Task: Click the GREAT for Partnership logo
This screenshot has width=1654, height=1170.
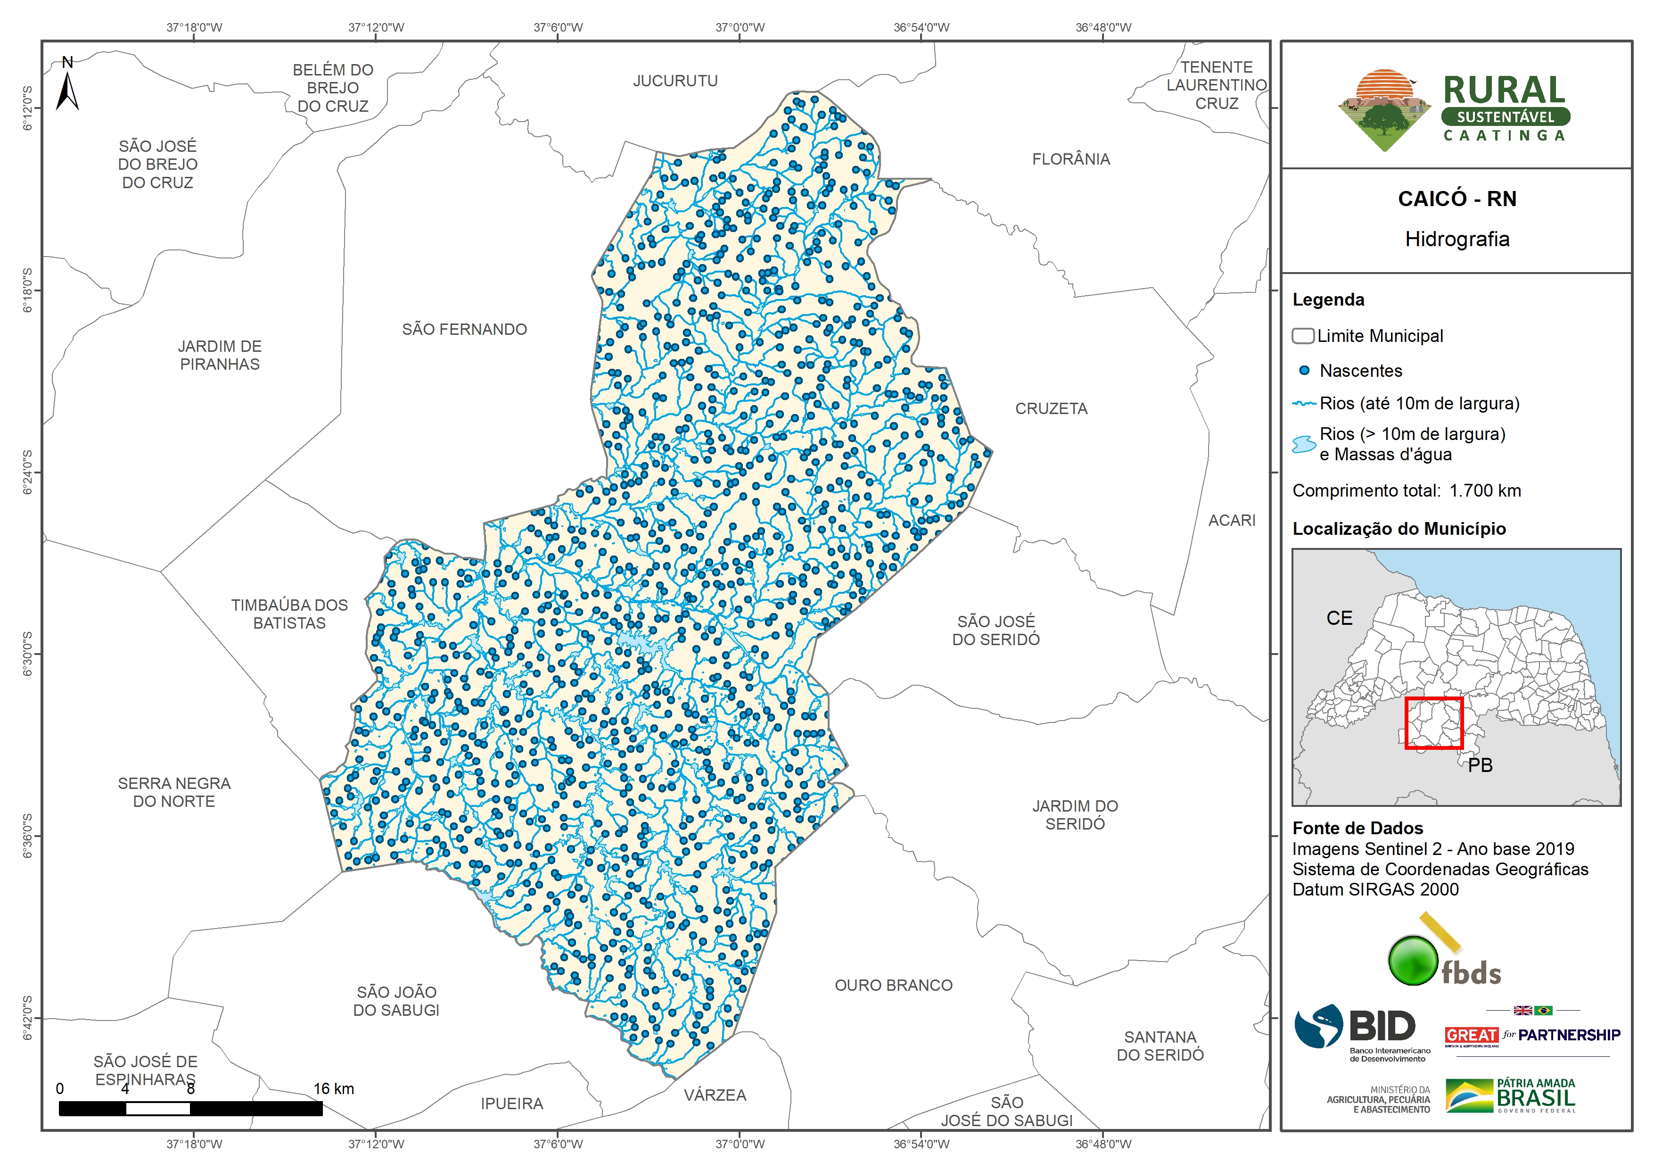Action: pyautogui.click(x=1532, y=1034)
